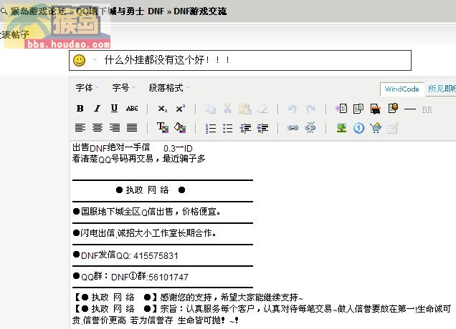Toggle bold formatting
456x329 pixels.
coord(80,109)
